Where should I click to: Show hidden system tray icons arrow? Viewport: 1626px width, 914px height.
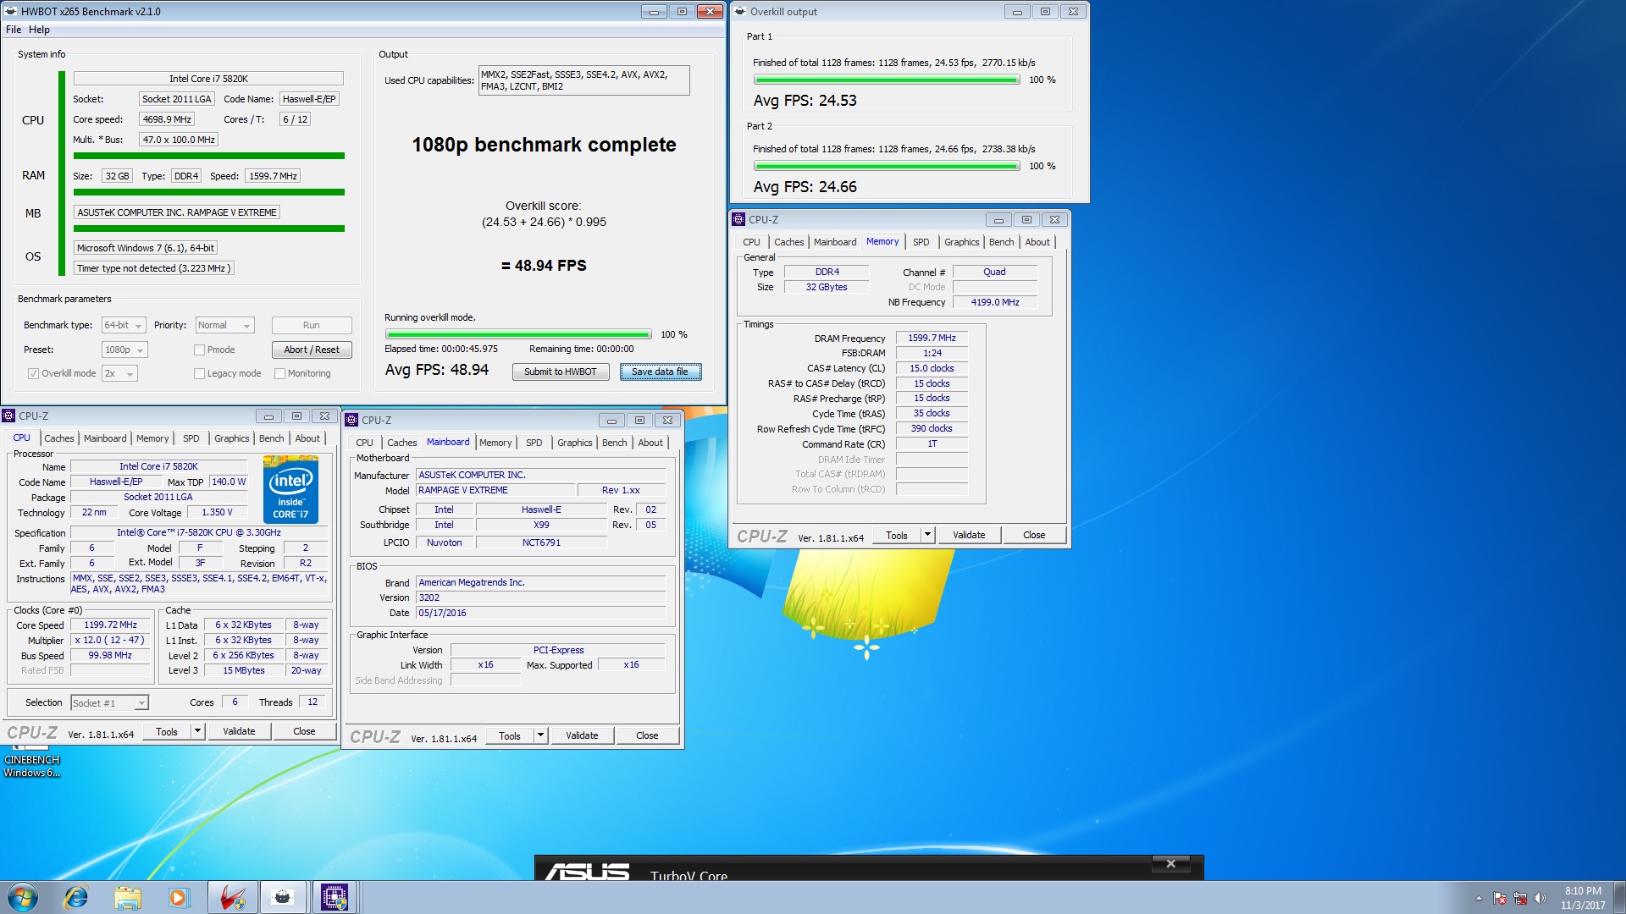[x=1479, y=898]
